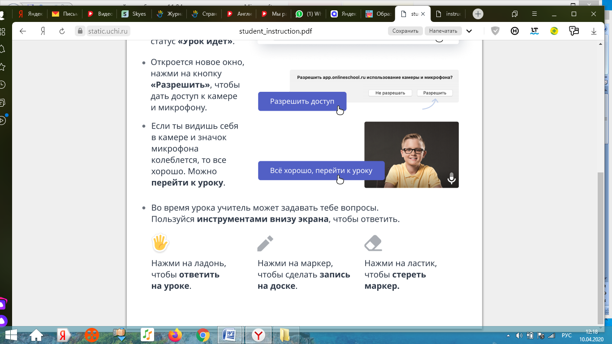
Task: Click the sidebar history clock icon
Action: (2, 85)
